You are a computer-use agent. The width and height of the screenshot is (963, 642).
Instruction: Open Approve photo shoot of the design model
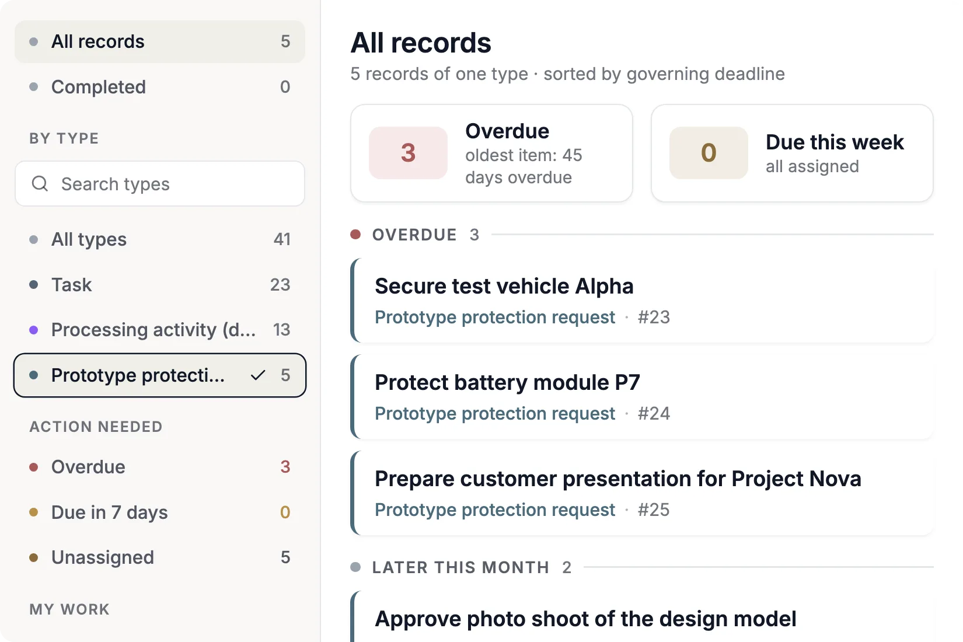coord(642,616)
